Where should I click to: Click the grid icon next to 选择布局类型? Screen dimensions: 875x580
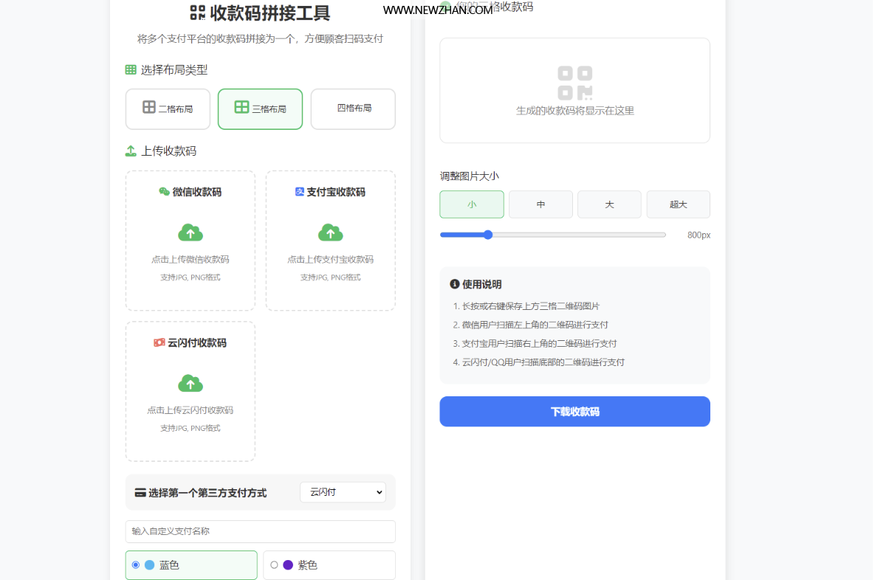(x=130, y=69)
